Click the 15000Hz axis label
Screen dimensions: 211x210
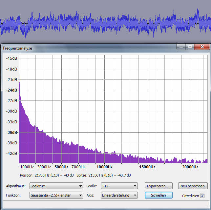147,167
